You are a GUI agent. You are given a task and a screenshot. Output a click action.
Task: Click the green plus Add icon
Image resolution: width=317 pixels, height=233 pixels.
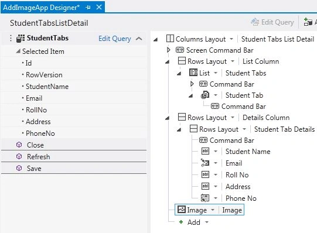tap(181, 222)
